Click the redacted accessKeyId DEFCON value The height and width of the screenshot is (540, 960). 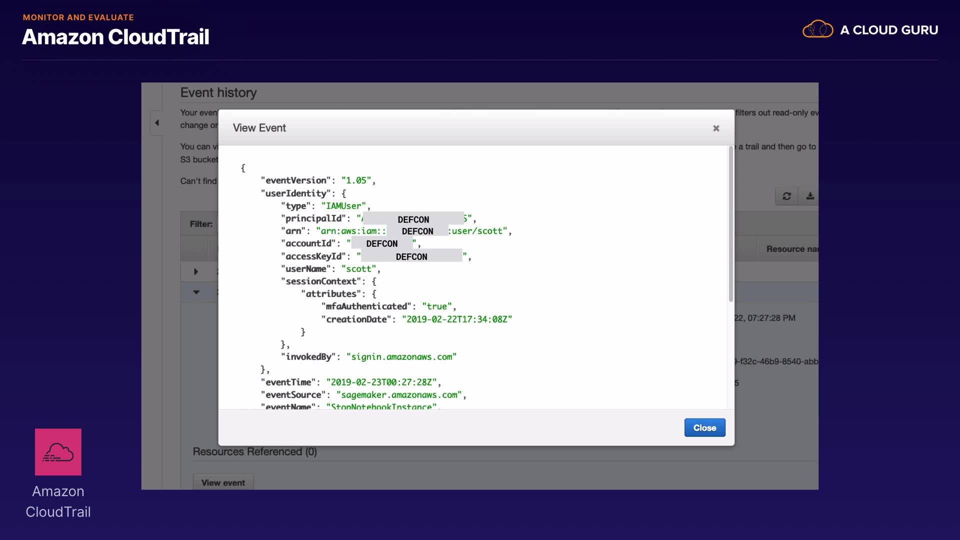(x=411, y=256)
